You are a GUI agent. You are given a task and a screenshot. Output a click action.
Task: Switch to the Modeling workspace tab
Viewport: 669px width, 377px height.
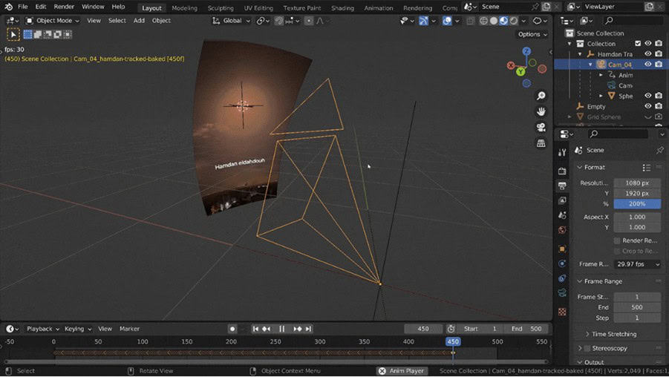184,7
